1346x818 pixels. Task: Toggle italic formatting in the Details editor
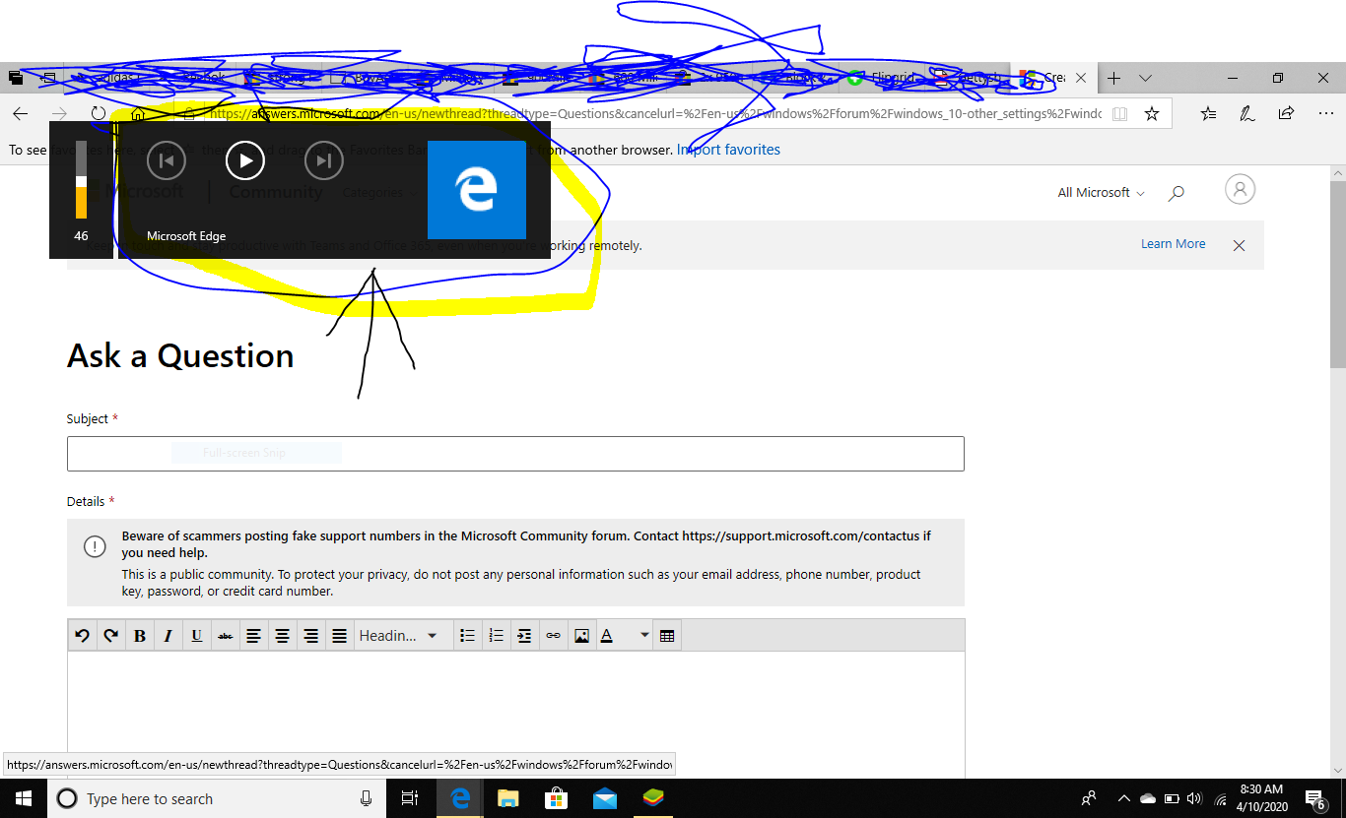(x=168, y=636)
